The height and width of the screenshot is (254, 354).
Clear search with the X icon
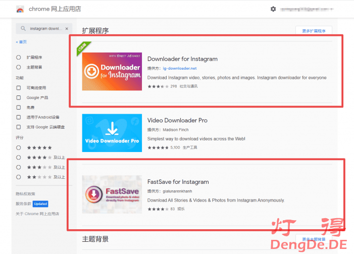68,29
